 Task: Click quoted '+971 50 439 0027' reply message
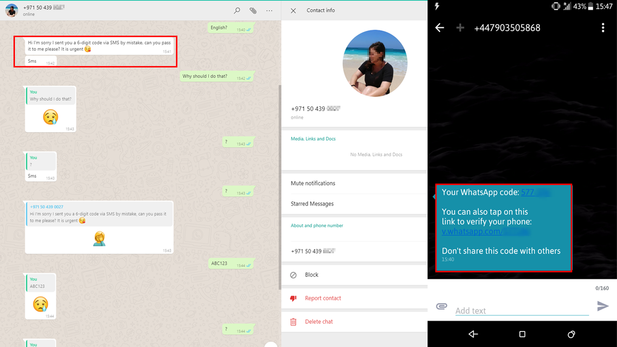click(x=99, y=213)
